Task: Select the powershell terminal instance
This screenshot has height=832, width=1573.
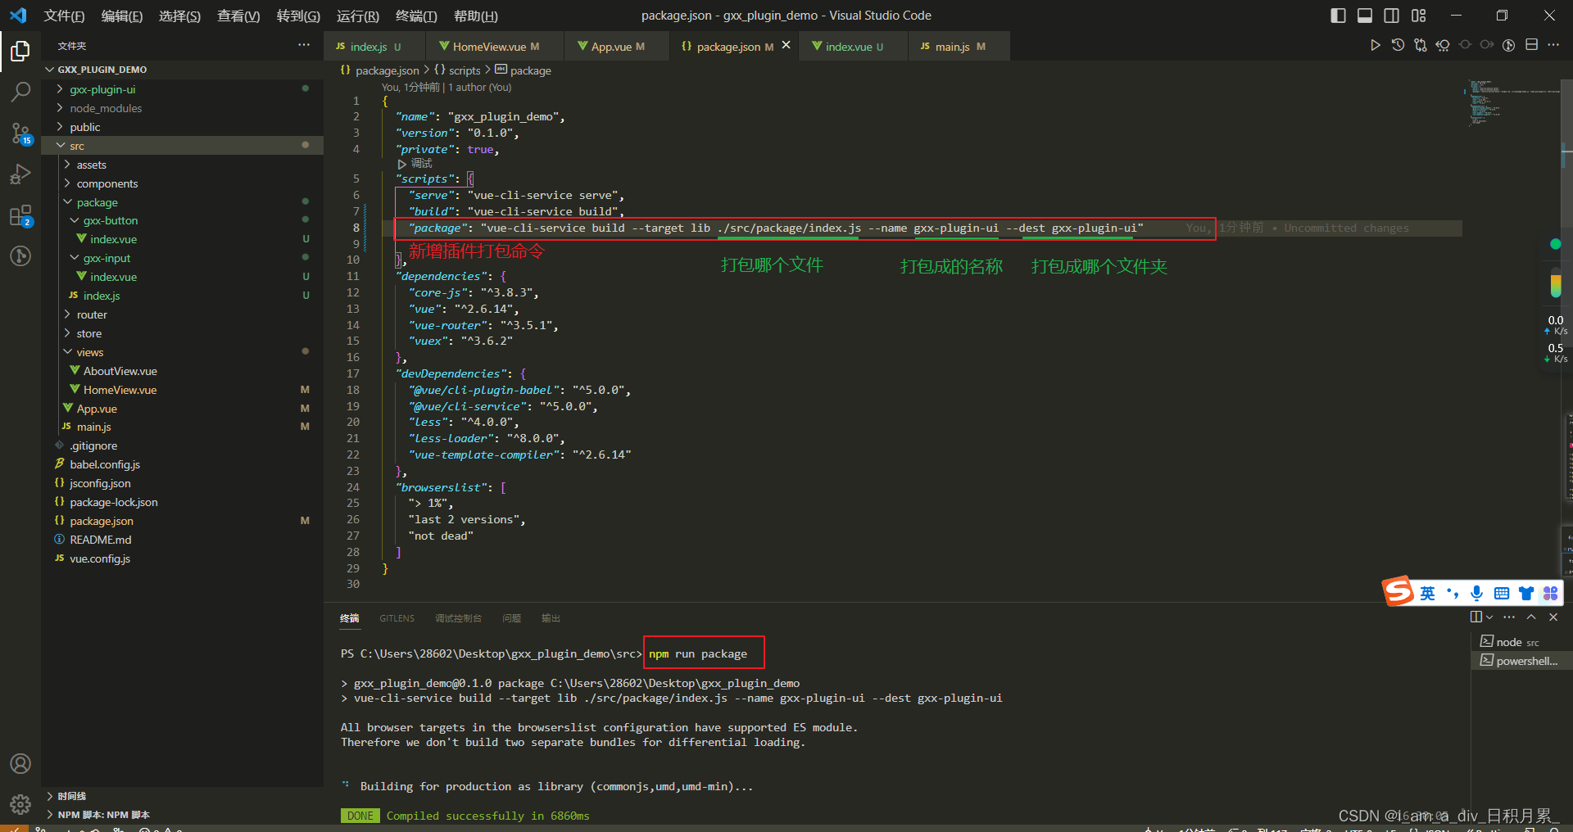Action: (x=1521, y=661)
